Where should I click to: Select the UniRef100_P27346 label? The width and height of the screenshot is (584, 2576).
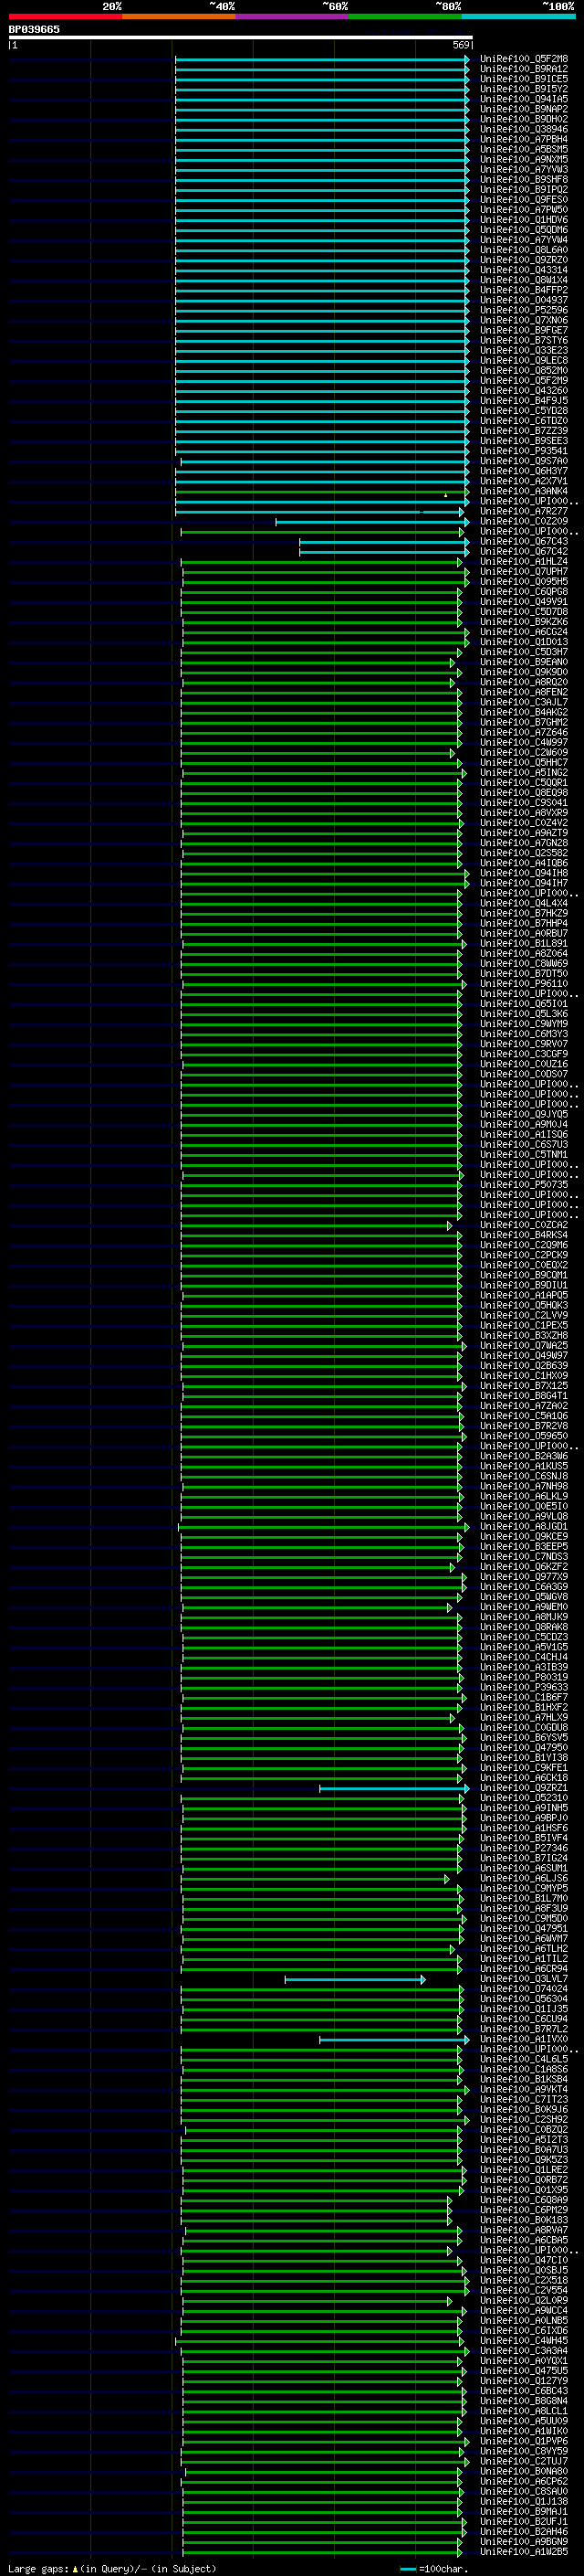coord(524,1848)
